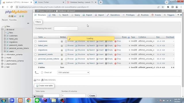The height and width of the screenshot is (103, 184).
Task: Expand the mysql database node
Action: pyautogui.click(x=2, y=58)
